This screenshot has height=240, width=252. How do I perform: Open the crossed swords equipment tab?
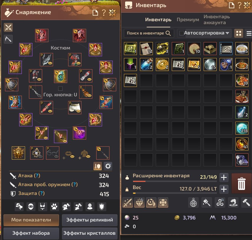8,27
